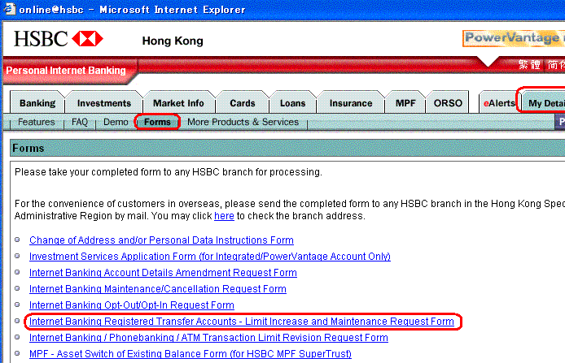Open the My Details tab
This screenshot has width=565, height=363.
(x=544, y=103)
